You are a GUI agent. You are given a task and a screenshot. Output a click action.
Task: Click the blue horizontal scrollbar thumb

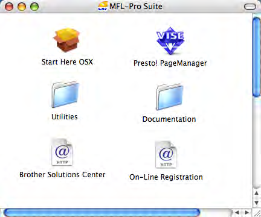point(102,213)
